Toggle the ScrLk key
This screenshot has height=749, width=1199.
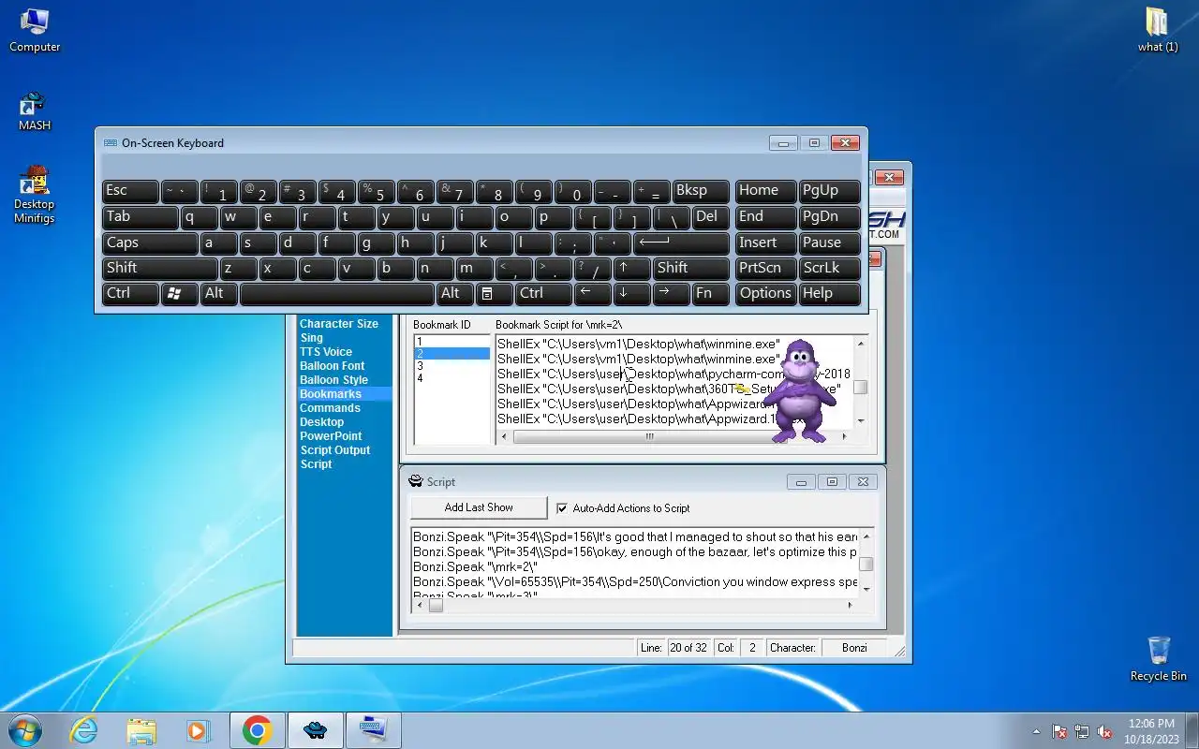pos(830,268)
